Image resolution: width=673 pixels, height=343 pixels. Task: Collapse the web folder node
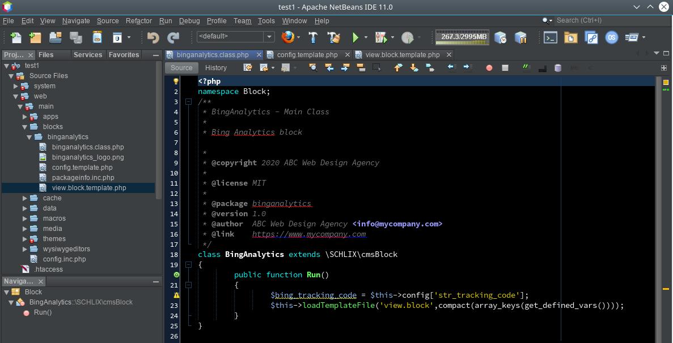point(16,96)
